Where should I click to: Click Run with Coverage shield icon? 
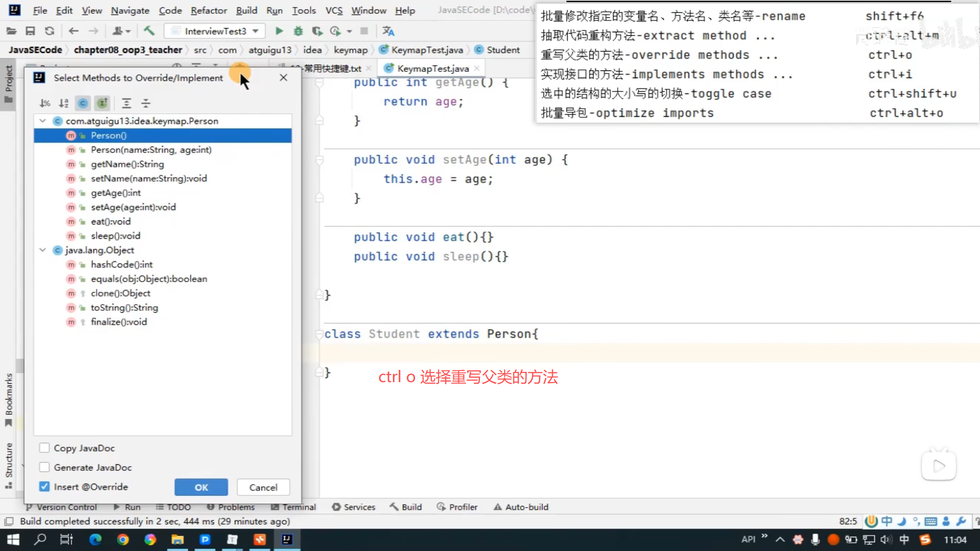[317, 31]
